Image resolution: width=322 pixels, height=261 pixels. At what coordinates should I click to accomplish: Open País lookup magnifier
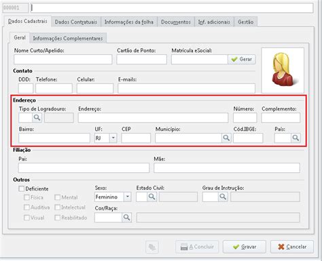(x=296, y=138)
